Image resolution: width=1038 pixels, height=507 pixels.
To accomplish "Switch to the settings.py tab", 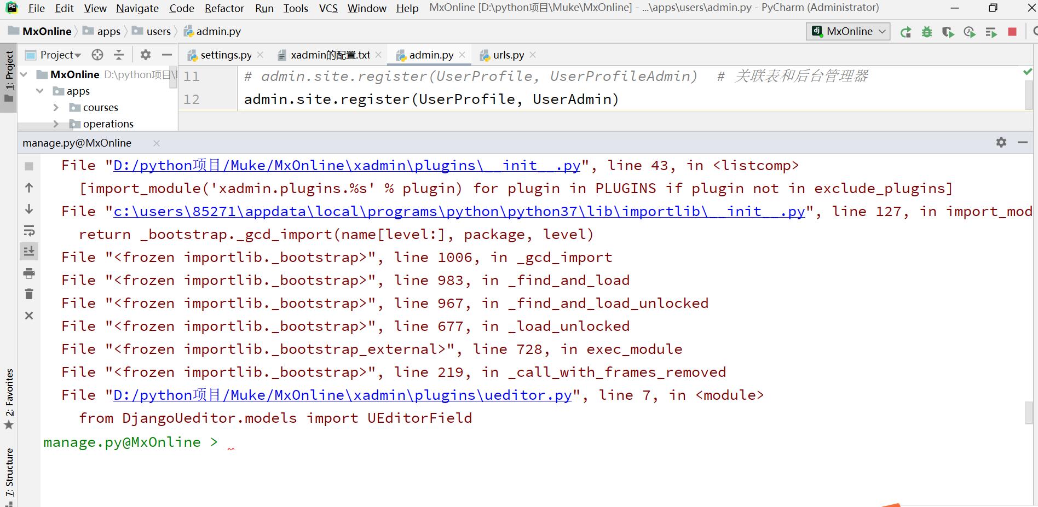I will click(226, 55).
